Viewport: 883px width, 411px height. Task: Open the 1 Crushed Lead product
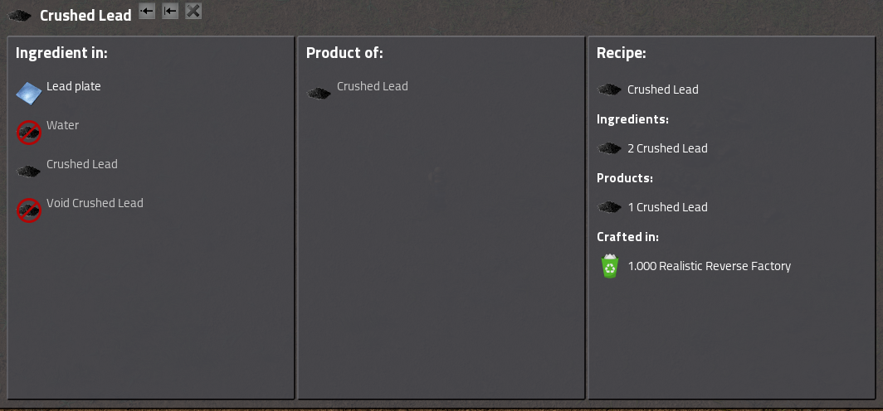coord(667,207)
